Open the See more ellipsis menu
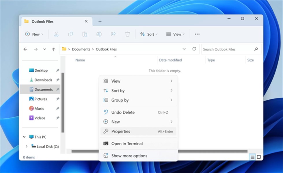283x173 pixels. (x=197, y=34)
